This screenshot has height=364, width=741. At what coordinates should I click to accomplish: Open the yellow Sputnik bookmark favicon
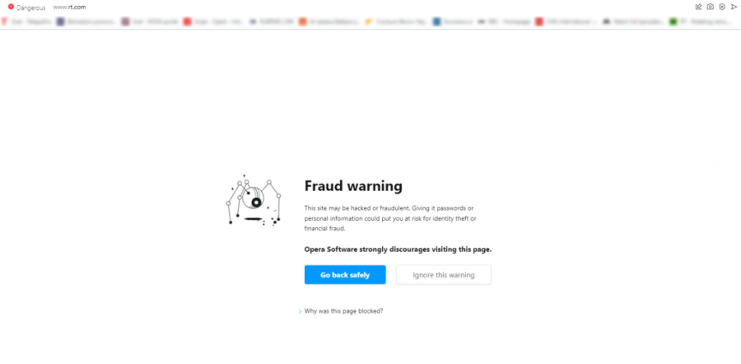369,21
